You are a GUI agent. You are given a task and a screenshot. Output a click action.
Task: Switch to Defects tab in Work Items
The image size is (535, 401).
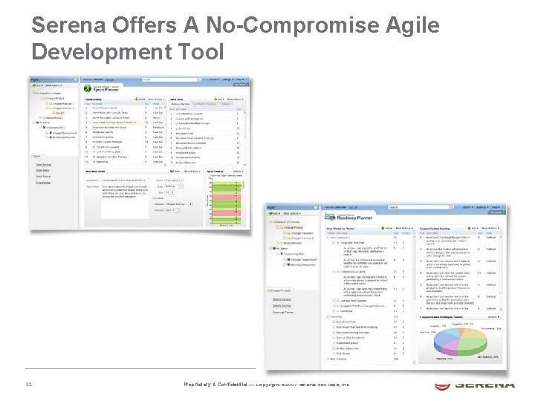pyautogui.click(x=226, y=104)
